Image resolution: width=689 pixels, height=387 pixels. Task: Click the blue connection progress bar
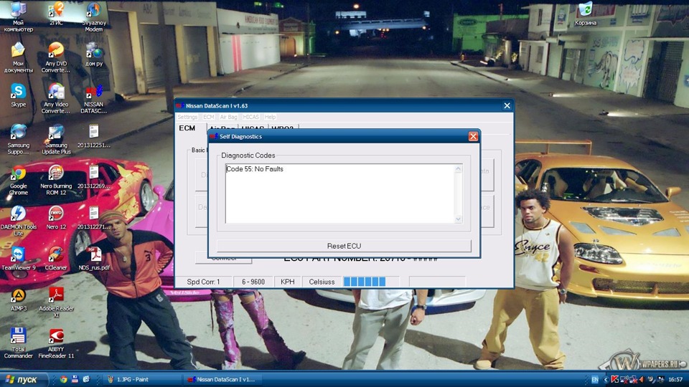tap(370, 282)
